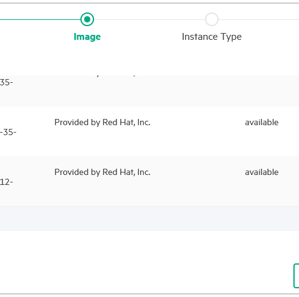Viewport: 299px width, 297px height.
Task: Click the '-35-' image name fragment
Action: coord(8,132)
